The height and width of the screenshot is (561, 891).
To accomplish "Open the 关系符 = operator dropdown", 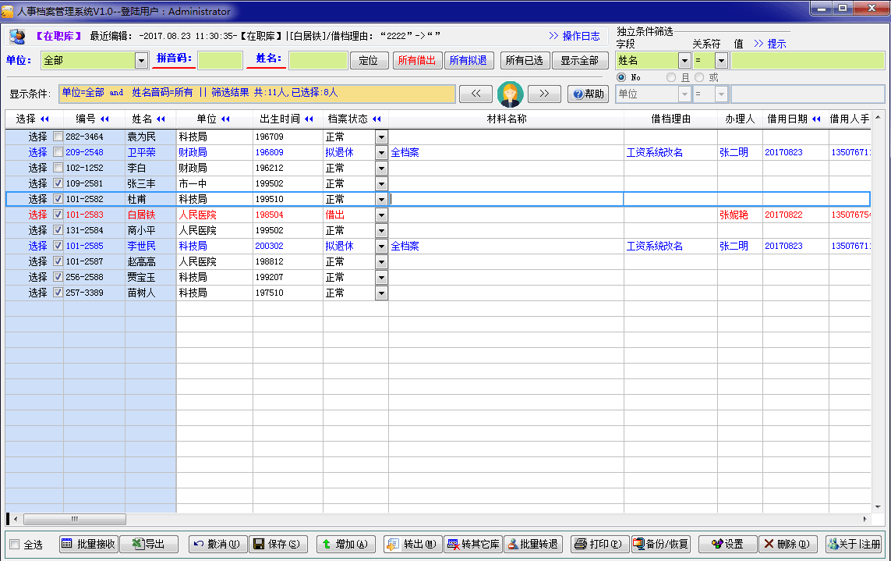I will coord(722,60).
